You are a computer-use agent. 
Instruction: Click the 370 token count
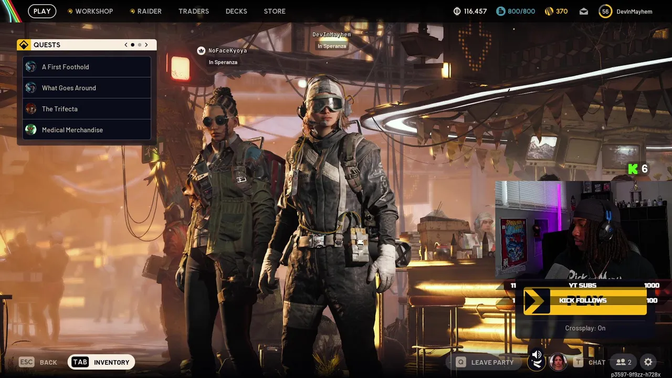pos(562,11)
